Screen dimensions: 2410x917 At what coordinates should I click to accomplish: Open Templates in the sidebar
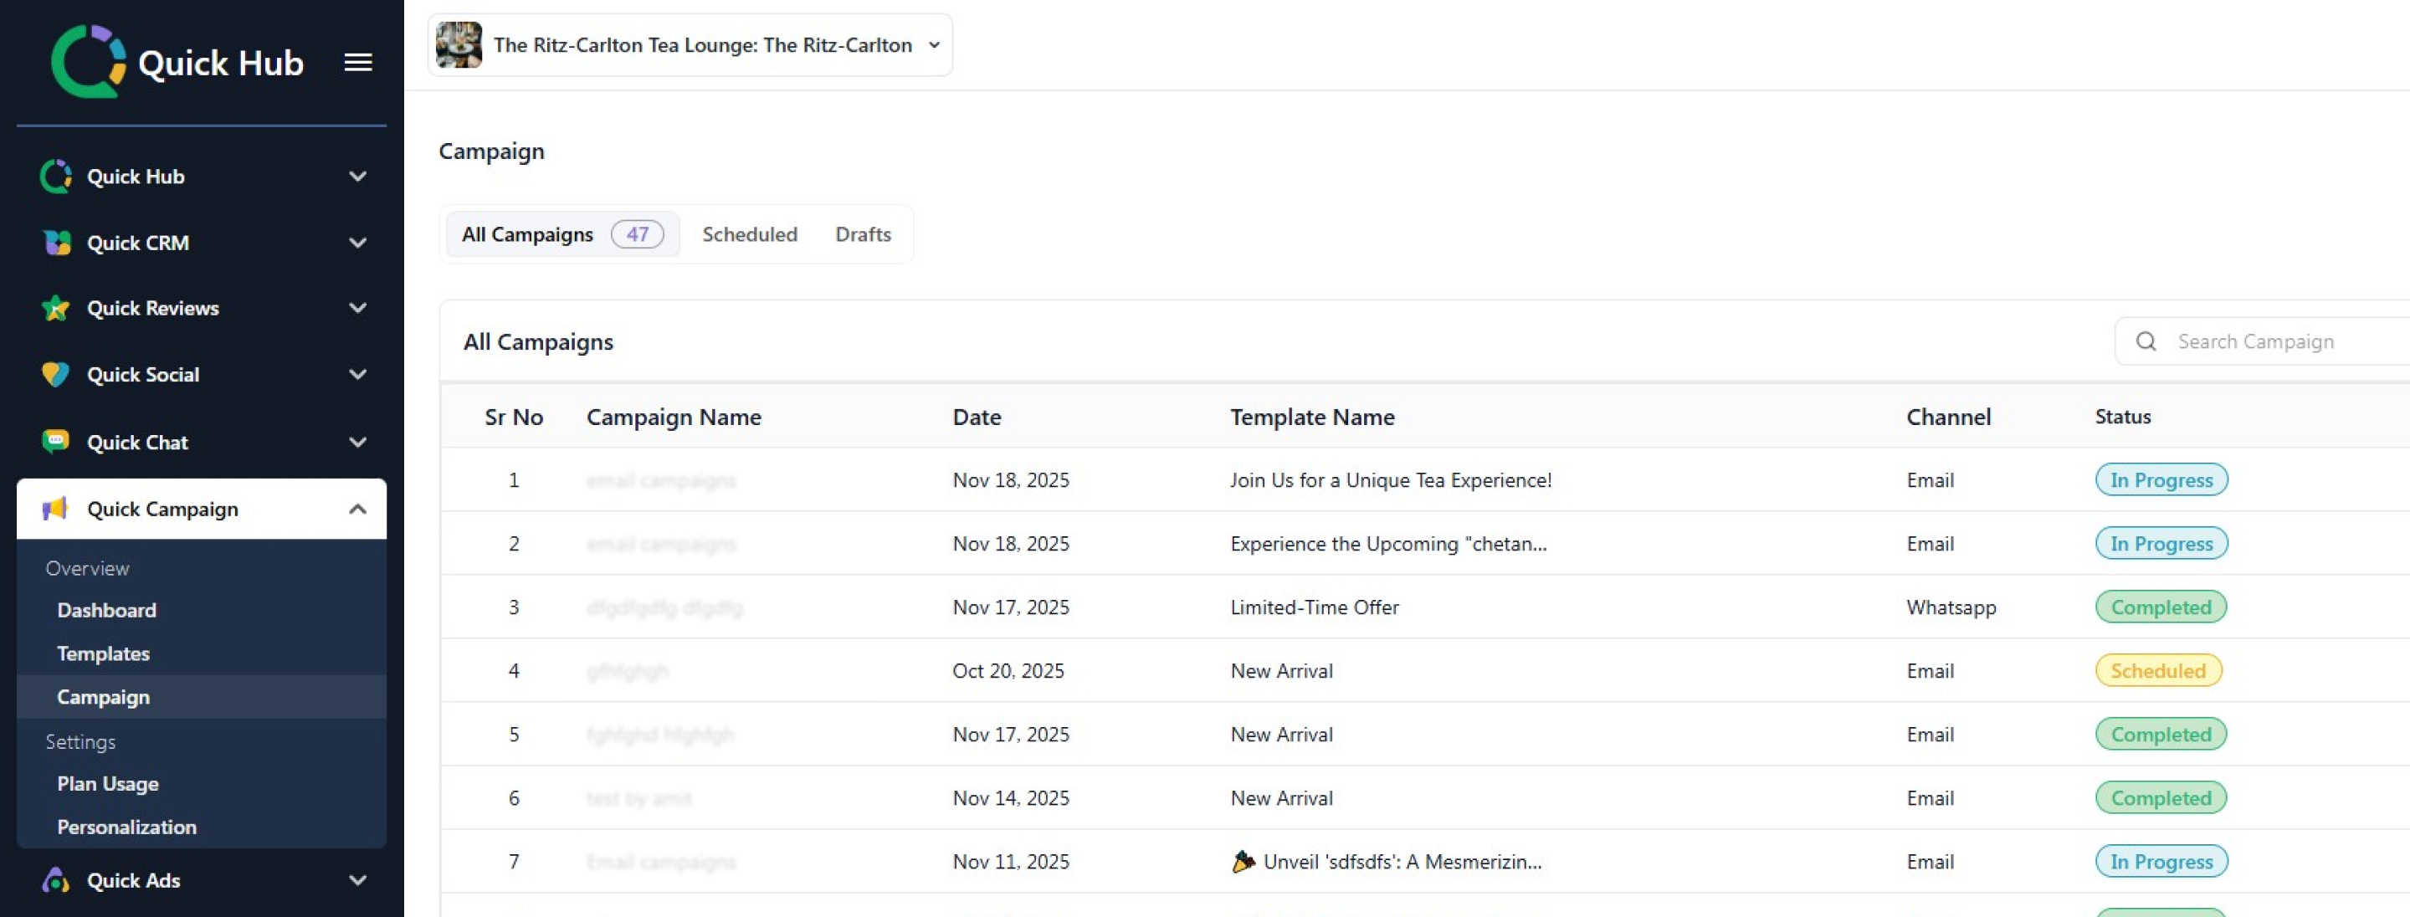pos(103,653)
